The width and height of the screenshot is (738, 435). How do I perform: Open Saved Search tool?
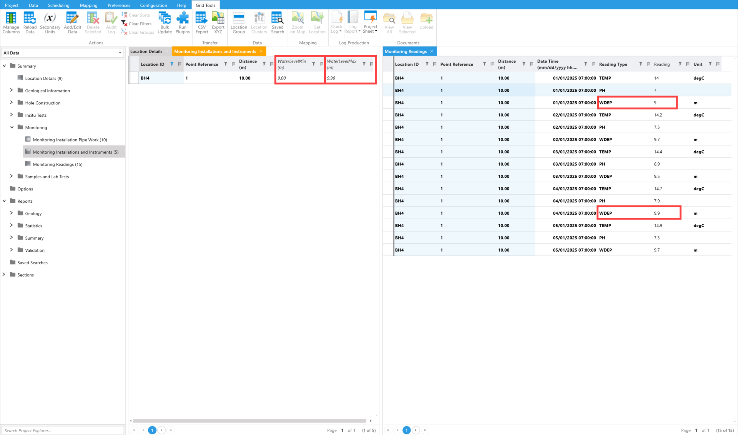tap(277, 22)
